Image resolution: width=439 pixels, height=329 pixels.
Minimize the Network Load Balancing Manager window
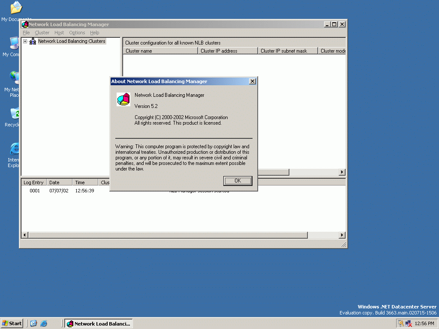(327, 24)
